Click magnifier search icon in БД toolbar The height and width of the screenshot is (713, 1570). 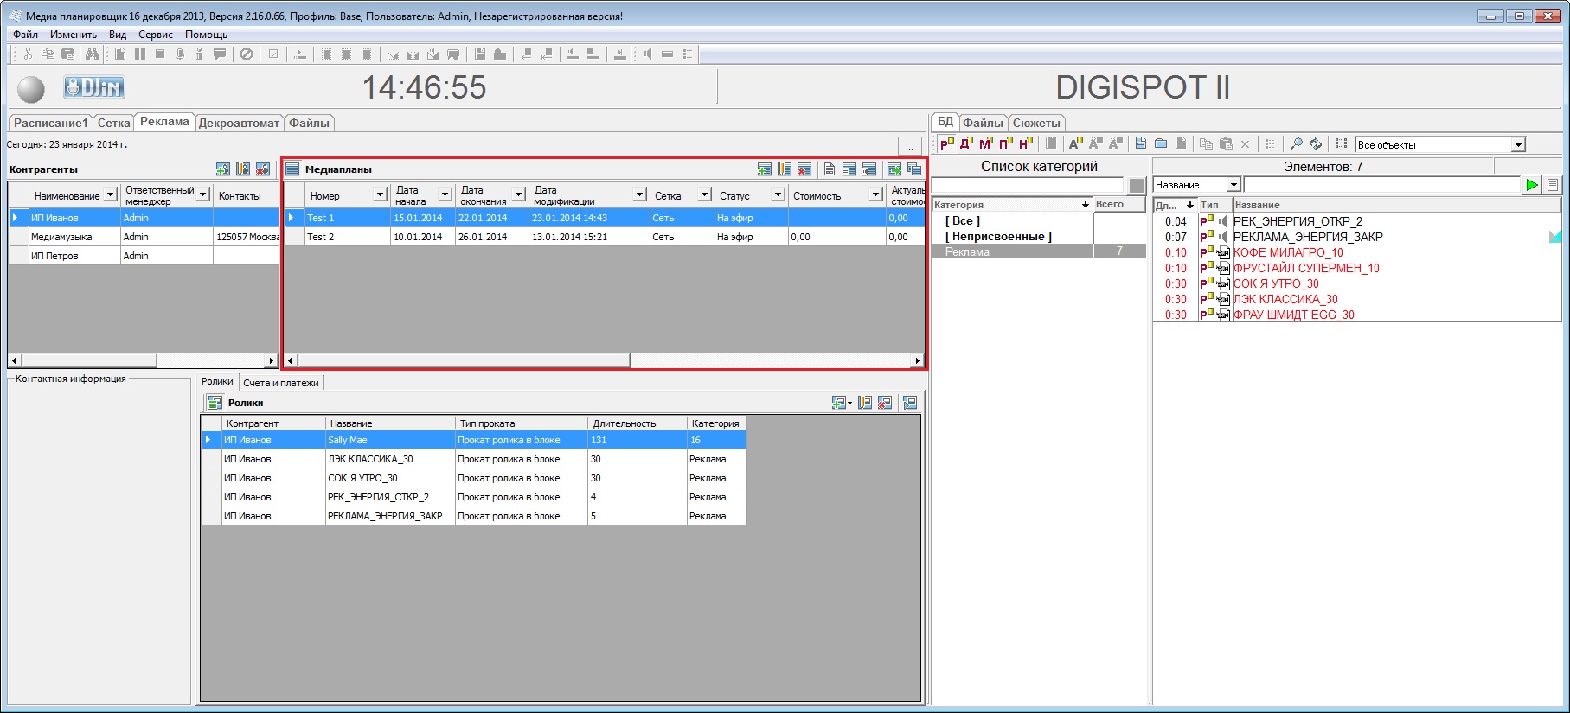pos(1295,143)
